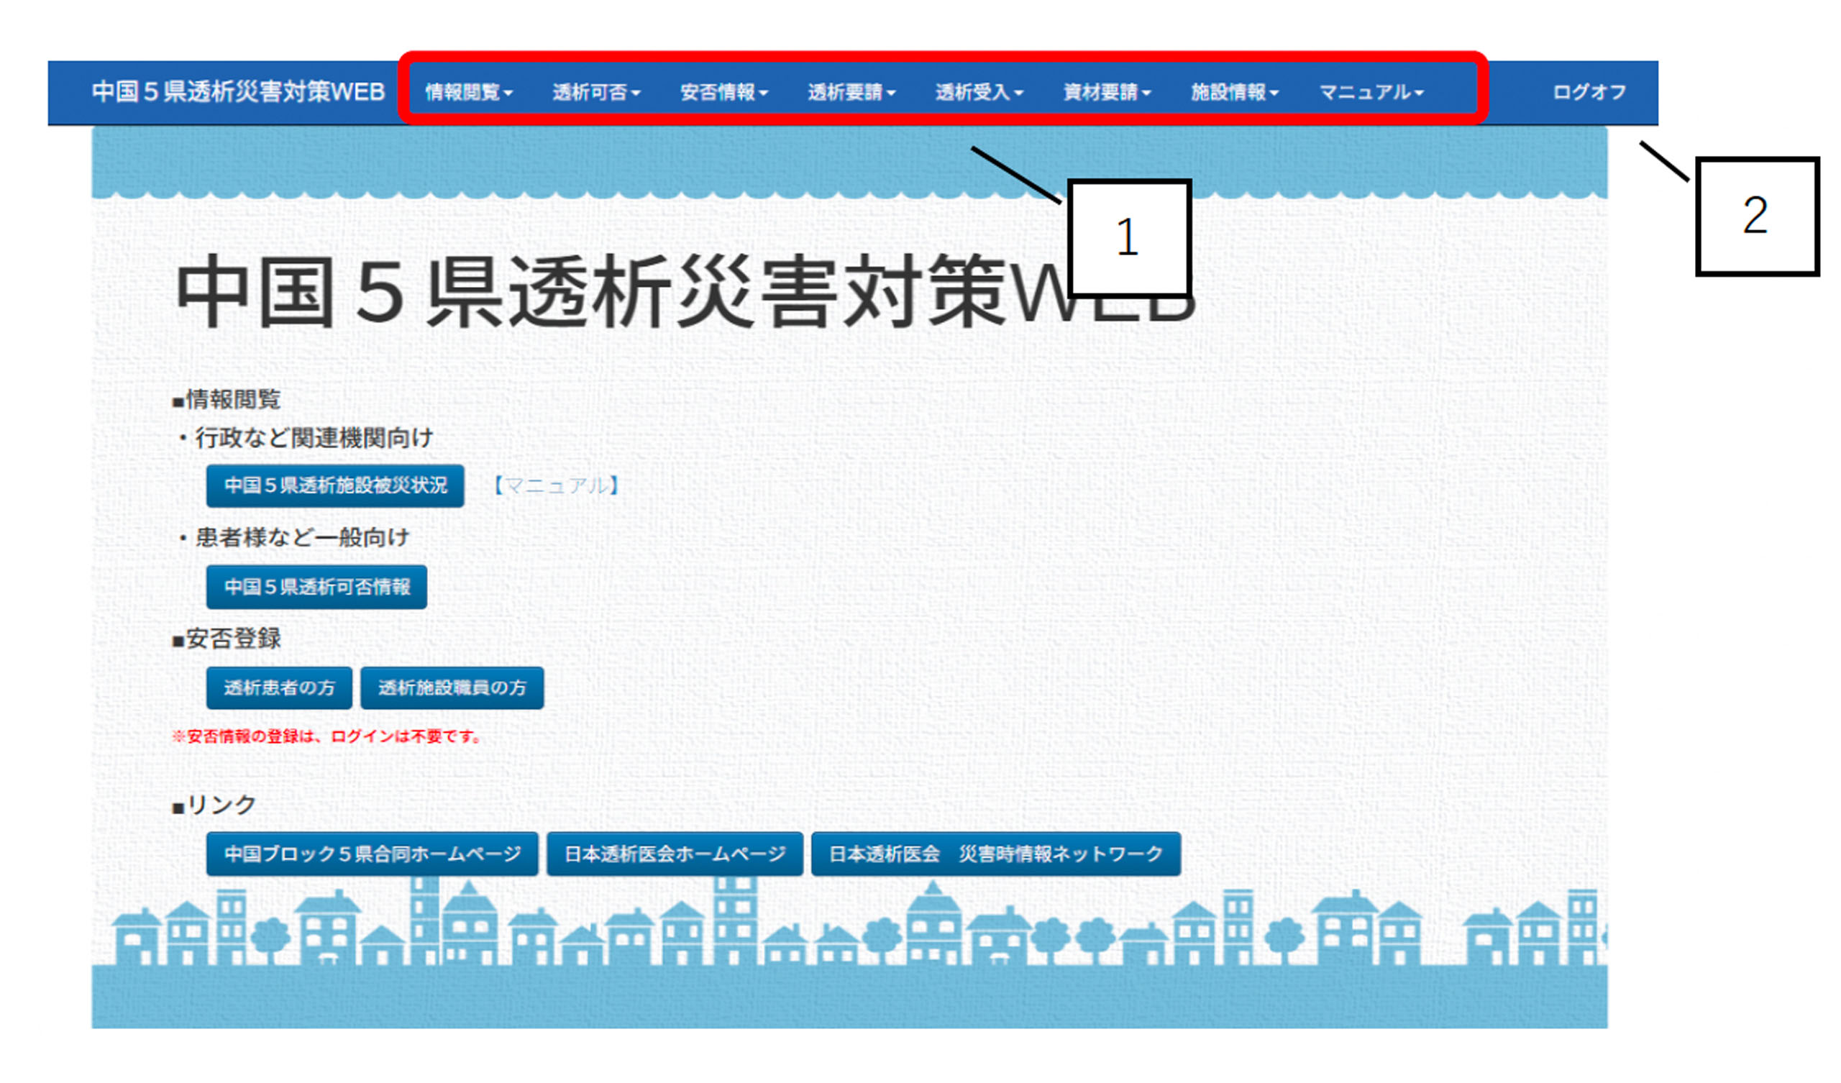
Task: Select the 透析患者の方 button
Action: [x=279, y=687]
